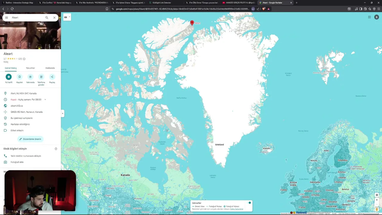Click the browser bookmark icon in the address bar
This screenshot has height=215, width=382.
pyautogui.click(x=107, y=9)
